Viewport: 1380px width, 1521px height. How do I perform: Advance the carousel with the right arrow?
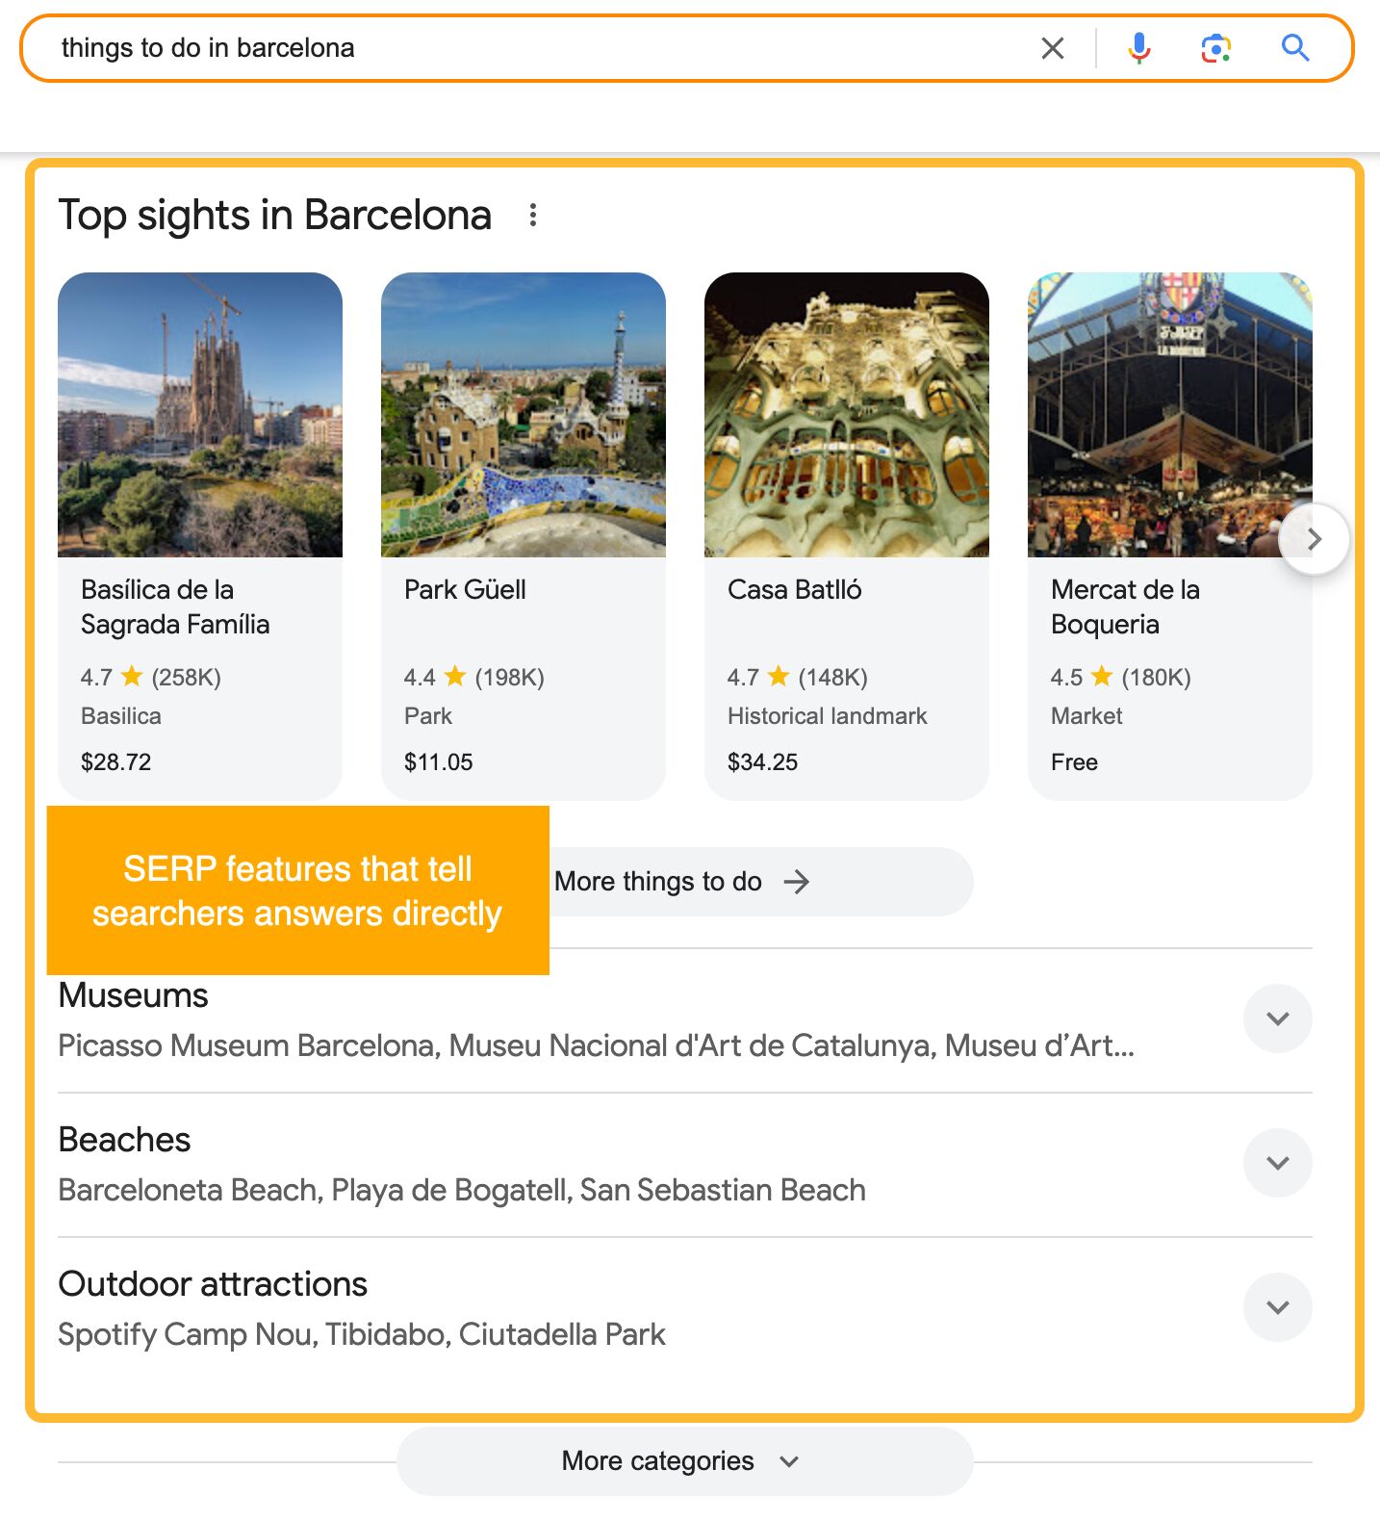click(x=1314, y=539)
